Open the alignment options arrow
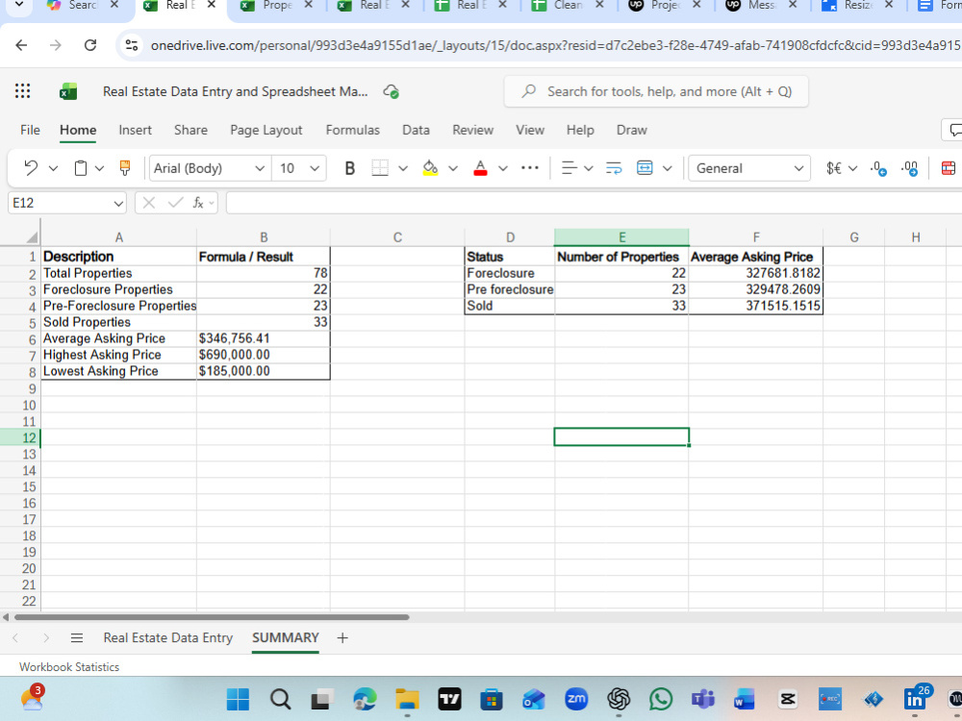Image resolution: width=962 pixels, height=721 pixels. click(589, 168)
